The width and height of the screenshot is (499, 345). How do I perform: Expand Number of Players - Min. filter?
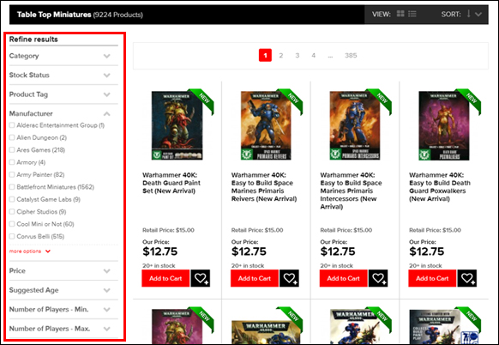coord(63,309)
